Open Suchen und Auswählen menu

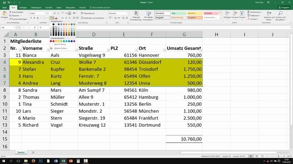coord(280,15)
